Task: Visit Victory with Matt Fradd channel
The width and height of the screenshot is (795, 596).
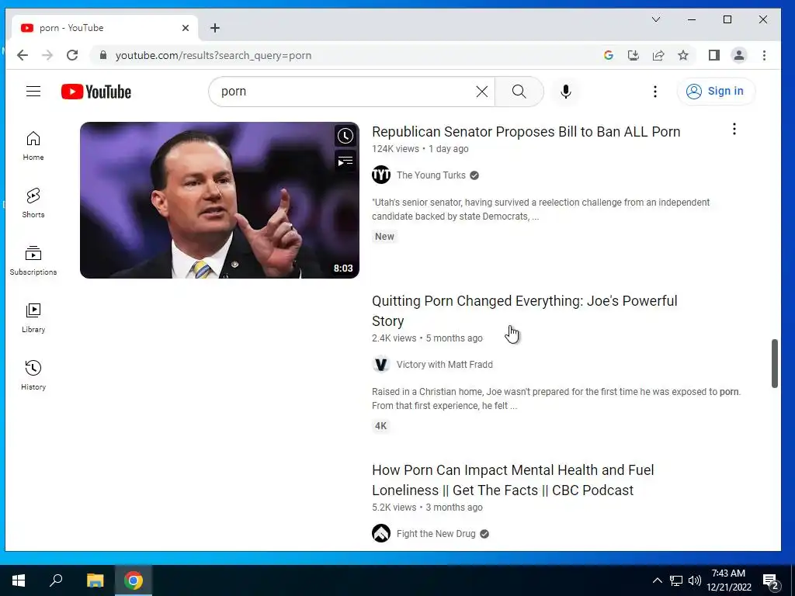Action: click(x=445, y=365)
